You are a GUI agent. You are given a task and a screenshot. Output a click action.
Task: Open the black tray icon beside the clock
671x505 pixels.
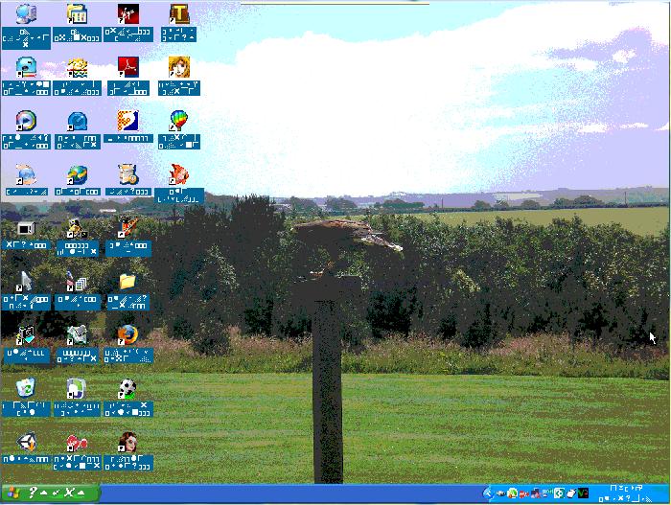[x=583, y=494]
